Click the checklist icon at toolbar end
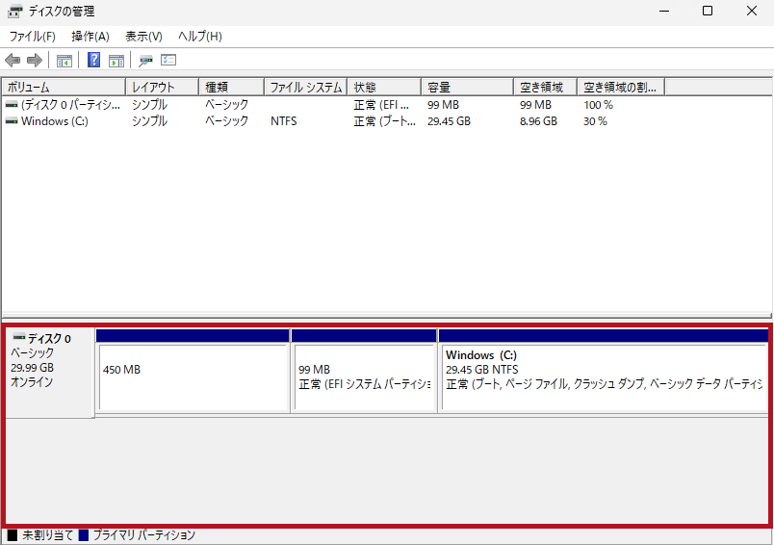The height and width of the screenshot is (545, 774). pos(168,61)
